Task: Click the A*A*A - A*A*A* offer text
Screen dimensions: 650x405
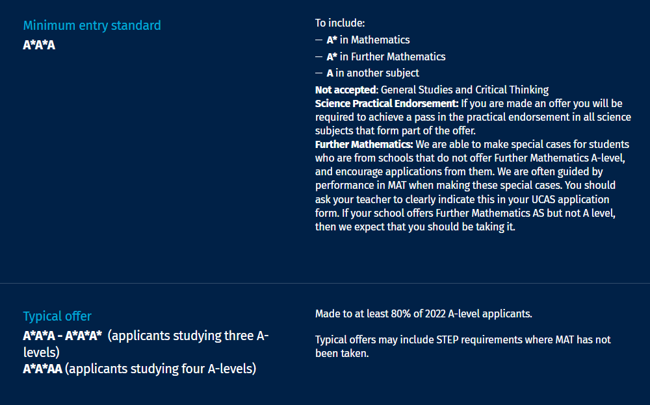Action: 62,336
